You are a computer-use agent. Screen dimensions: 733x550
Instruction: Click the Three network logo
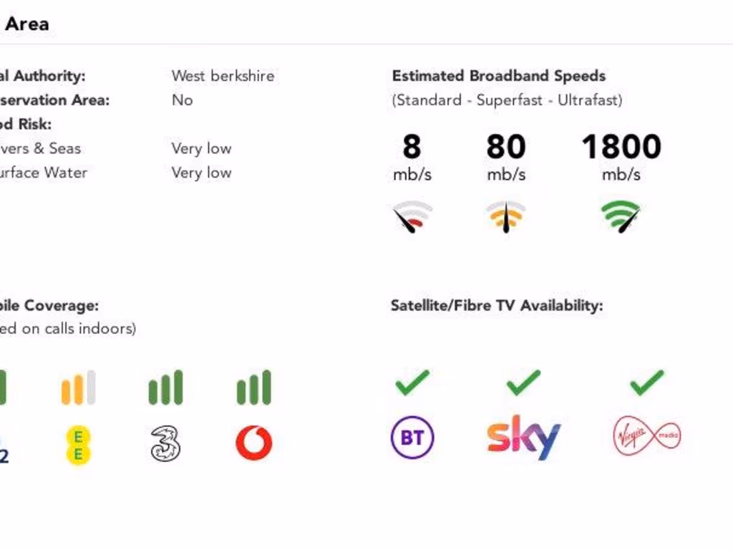165,443
